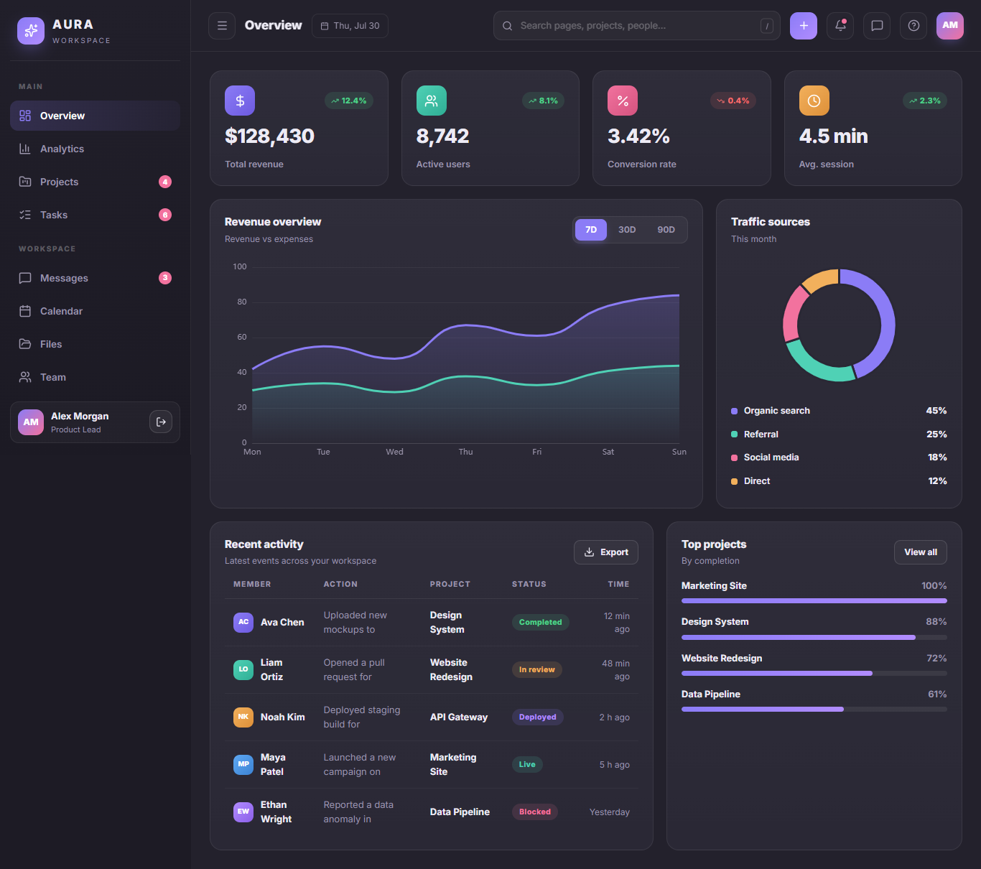This screenshot has height=869, width=981.
Task: Focus the search pages, projects, people field
Action: pos(637,26)
